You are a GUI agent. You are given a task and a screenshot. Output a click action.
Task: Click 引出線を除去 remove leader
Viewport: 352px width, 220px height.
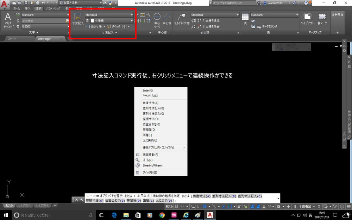click(208, 26)
